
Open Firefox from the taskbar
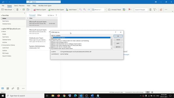pos(58,96)
